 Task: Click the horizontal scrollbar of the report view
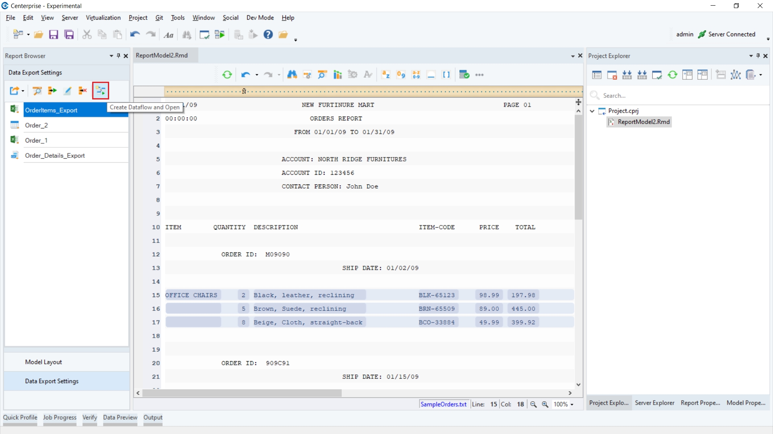click(x=242, y=393)
